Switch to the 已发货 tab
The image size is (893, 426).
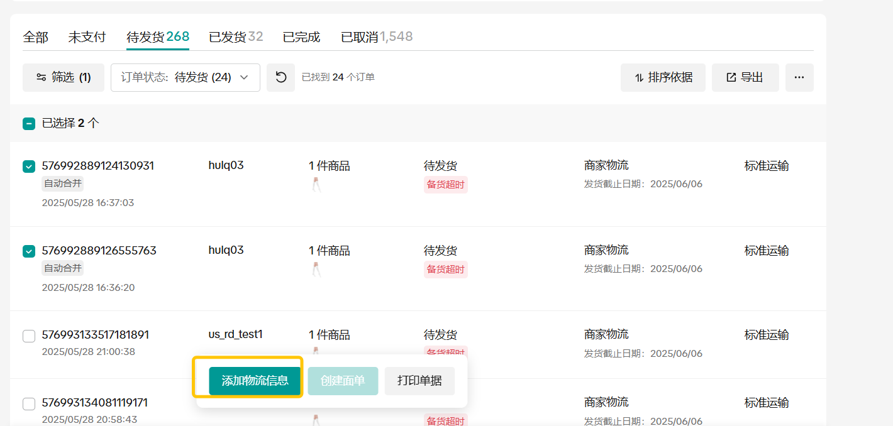[x=236, y=37]
